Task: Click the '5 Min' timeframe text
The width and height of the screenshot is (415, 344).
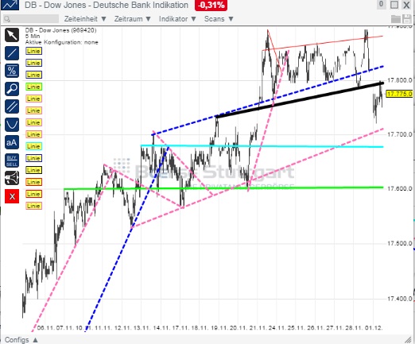Action: pyautogui.click(x=33, y=37)
